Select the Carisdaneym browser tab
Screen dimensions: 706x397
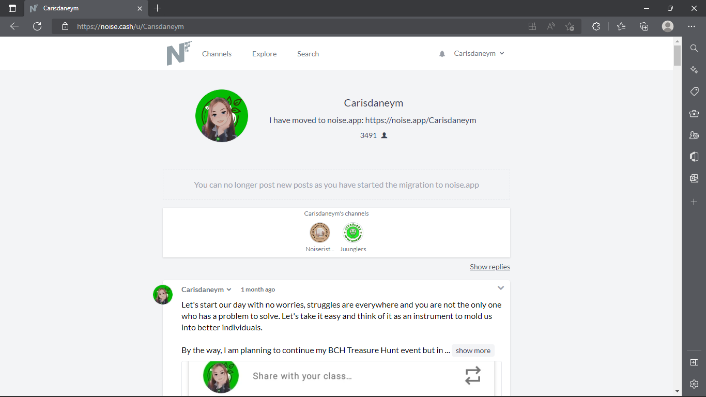click(x=85, y=9)
